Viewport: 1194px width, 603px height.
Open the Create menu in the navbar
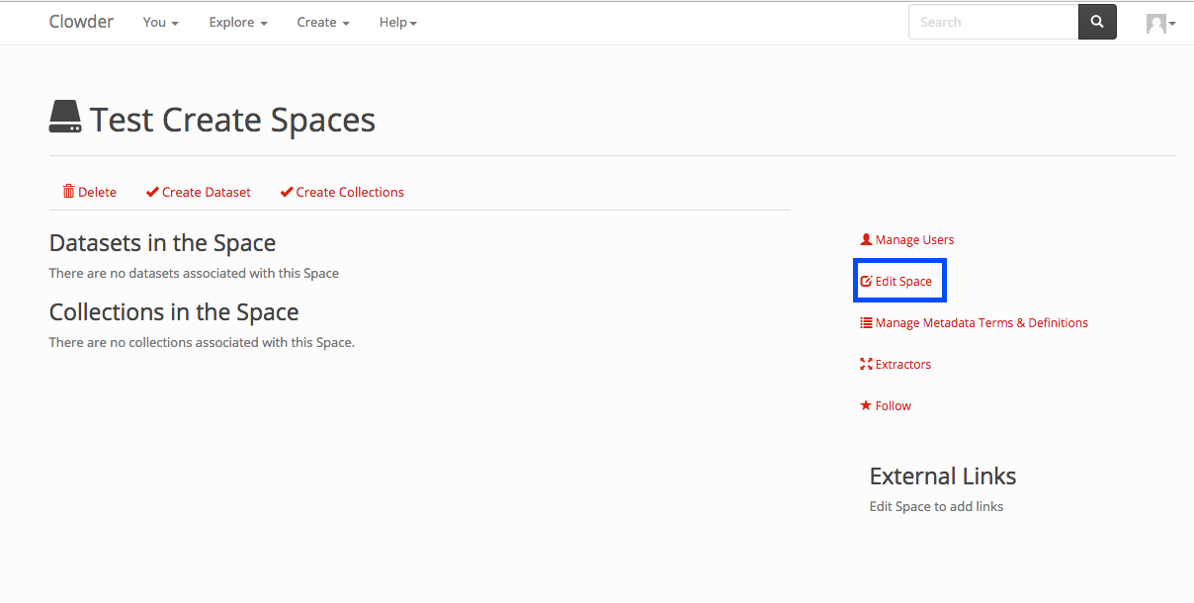click(x=323, y=22)
